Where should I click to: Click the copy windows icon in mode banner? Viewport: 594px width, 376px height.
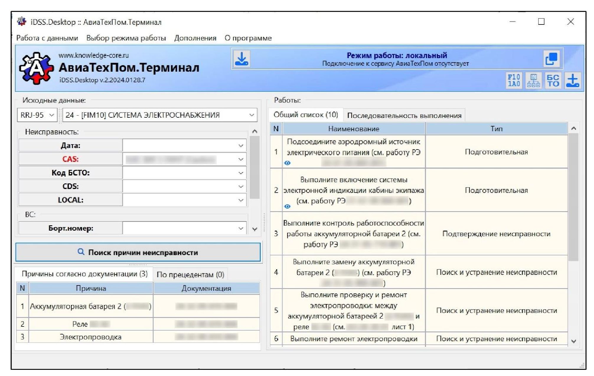coord(551,59)
